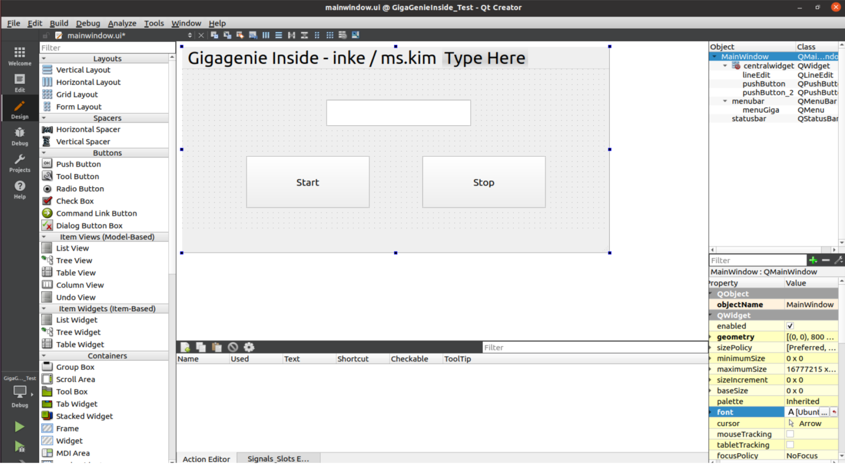Open the Build menu
This screenshot has width=845, height=464.
[59, 23]
